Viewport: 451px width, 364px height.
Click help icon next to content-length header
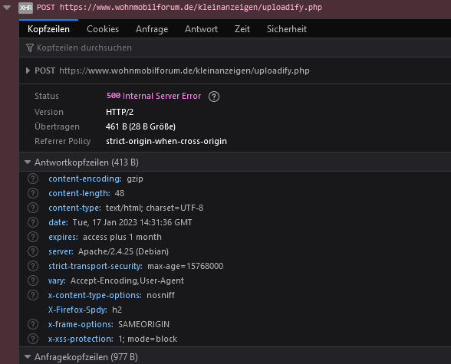click(33, 193)
